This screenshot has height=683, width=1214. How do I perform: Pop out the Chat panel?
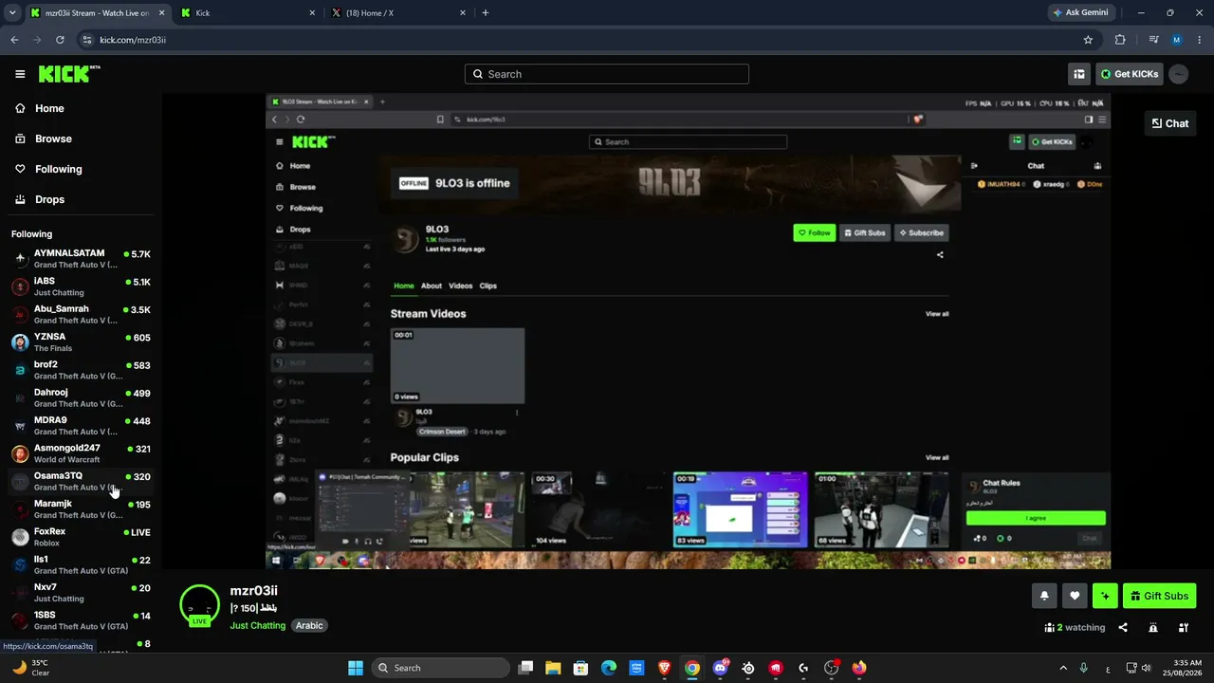(1170, 123)
